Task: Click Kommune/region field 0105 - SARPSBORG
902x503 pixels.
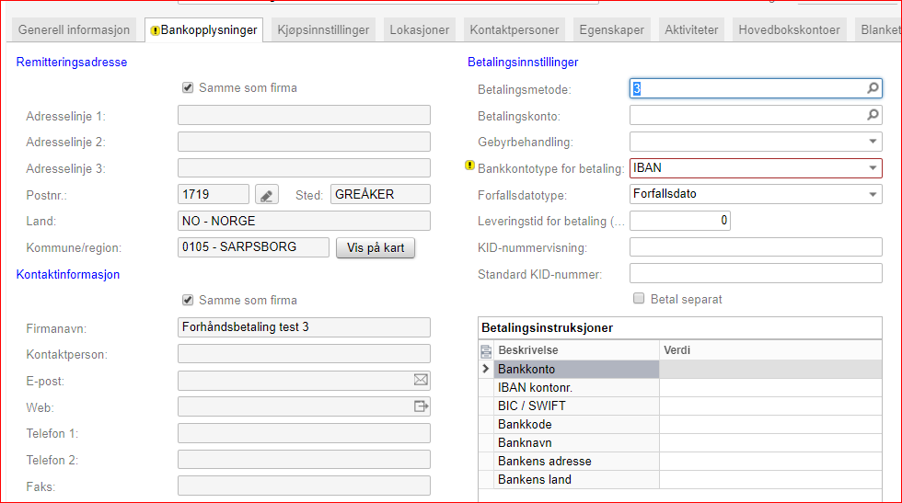Action: [x=253, y=247]
